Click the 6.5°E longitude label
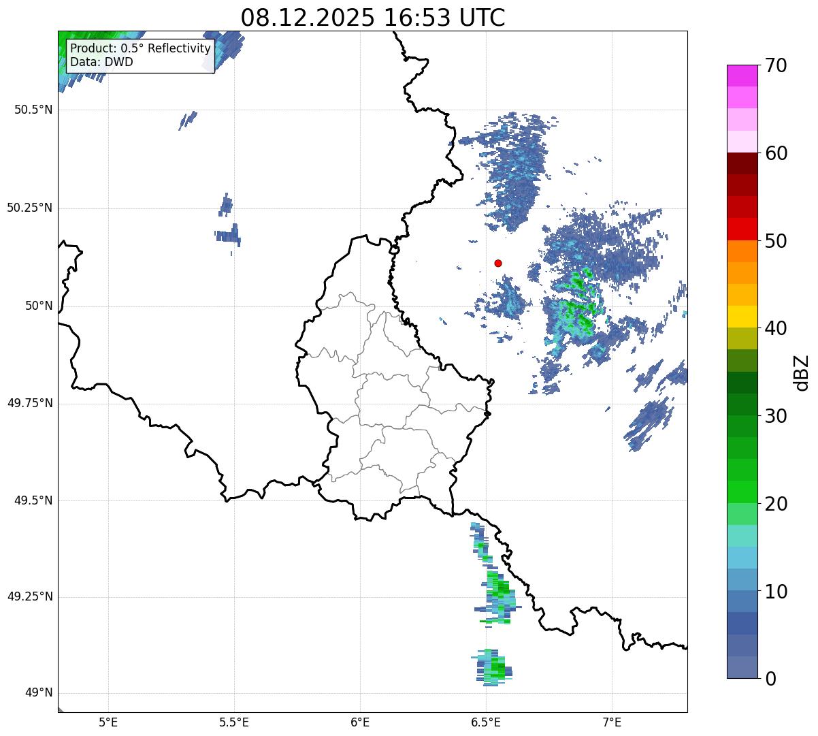Viewport: 818px width, 736px height. [x=486, y=722]
